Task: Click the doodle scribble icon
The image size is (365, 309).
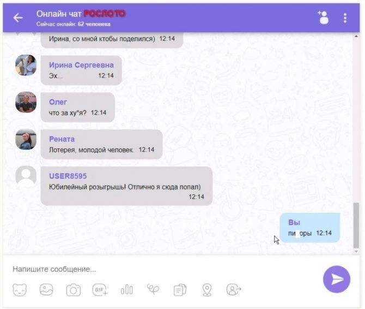Action: 153,289
